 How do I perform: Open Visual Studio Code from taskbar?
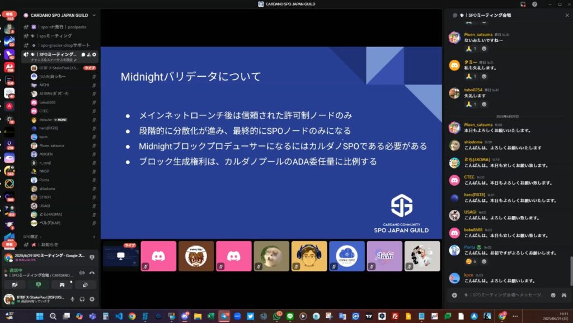point(119,316)
